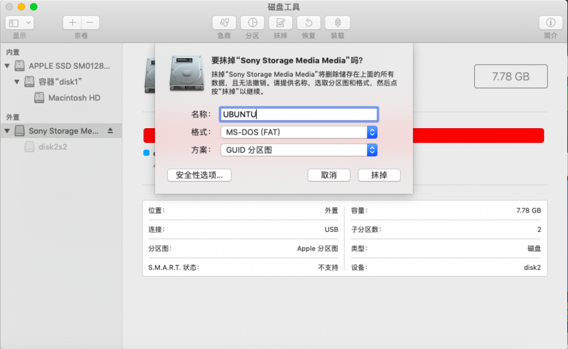Collapse the 容器 disk1 disclosure triangle
Viewport: 568px width, 349px height.
point(17,82)
